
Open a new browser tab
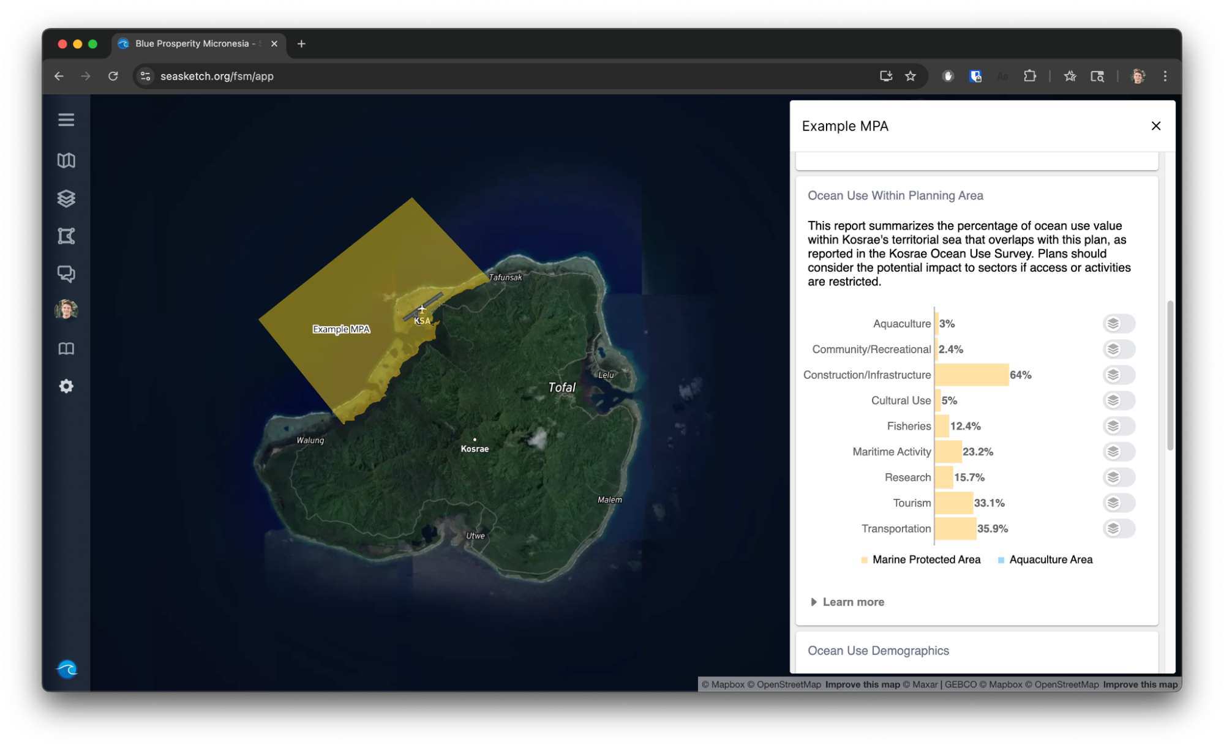tap(301, 44)
